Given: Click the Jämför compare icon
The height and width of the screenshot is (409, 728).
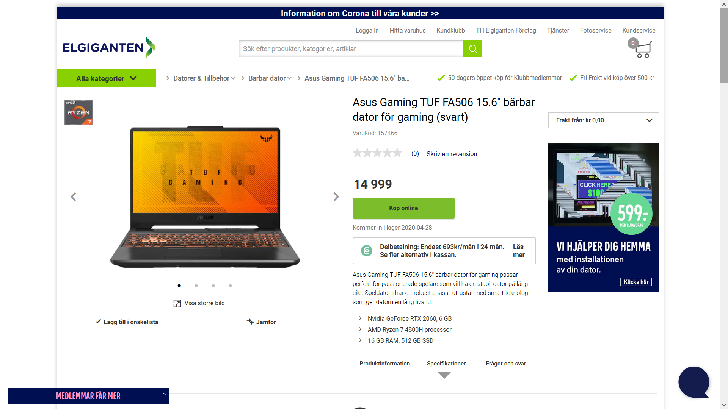Looking at the screenshot, I should [x=250, y=322].
